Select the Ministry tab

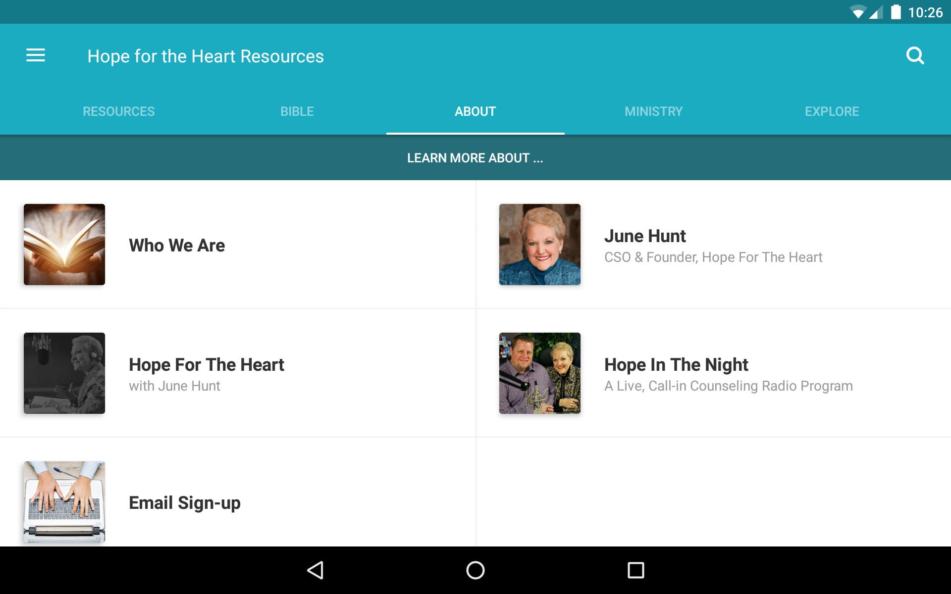click(654, 111)
